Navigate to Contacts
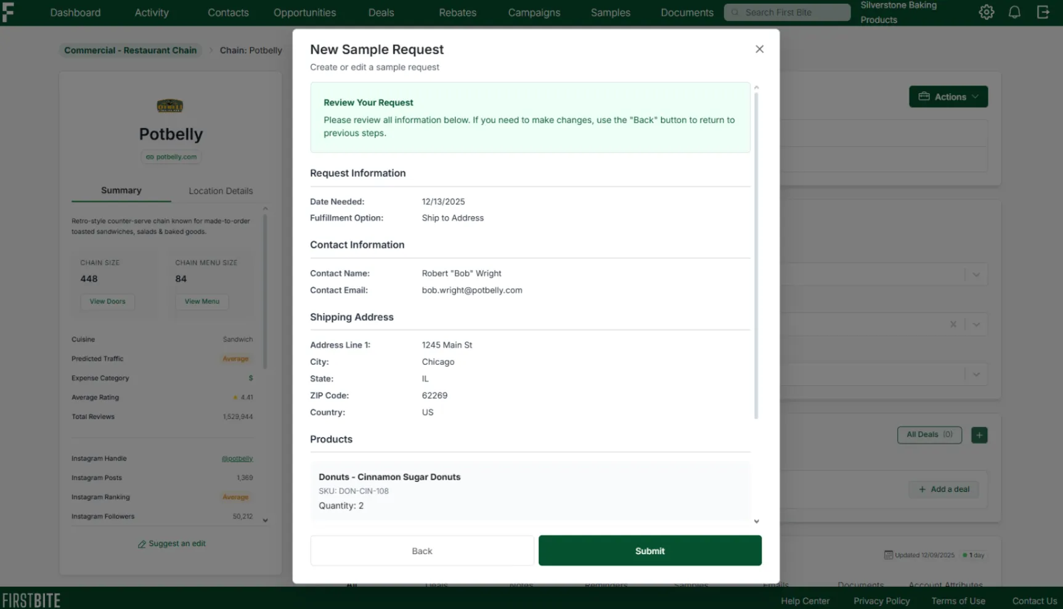Viewport: 1063px width, 609px height. [228, 12]
